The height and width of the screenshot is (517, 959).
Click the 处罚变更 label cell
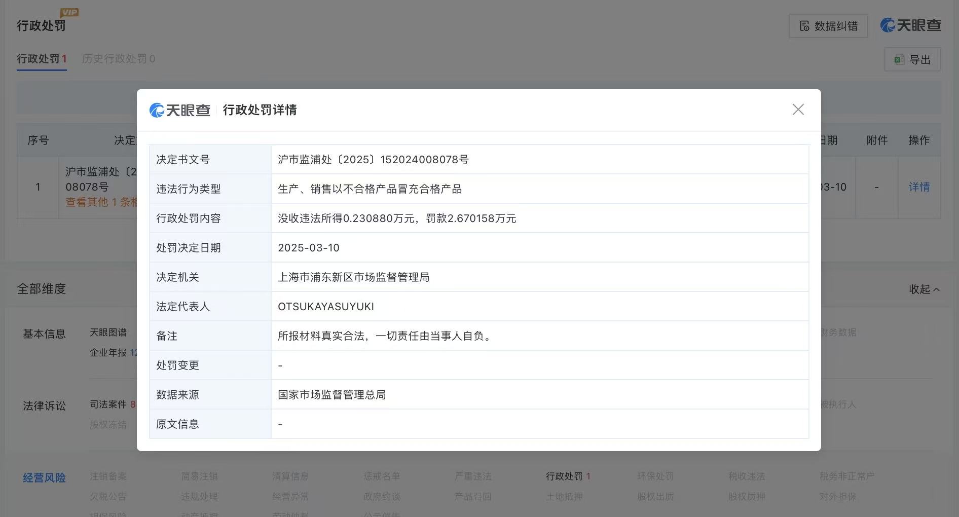tap(210, 365)
